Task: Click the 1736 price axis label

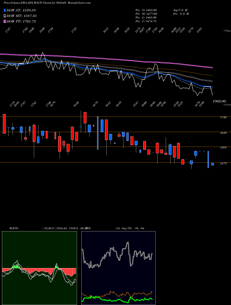Action: [223, 117]
